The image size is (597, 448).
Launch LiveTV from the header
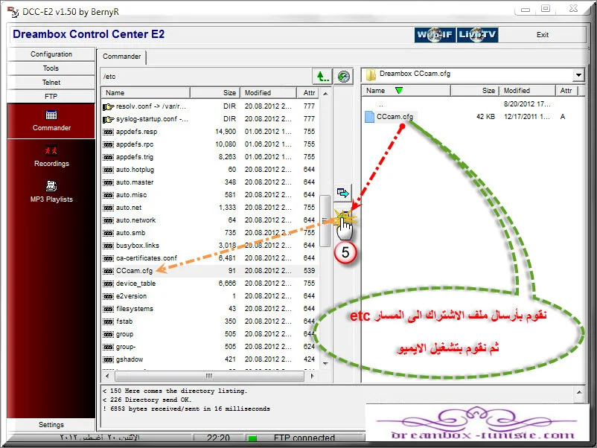(x=477, y=35)
